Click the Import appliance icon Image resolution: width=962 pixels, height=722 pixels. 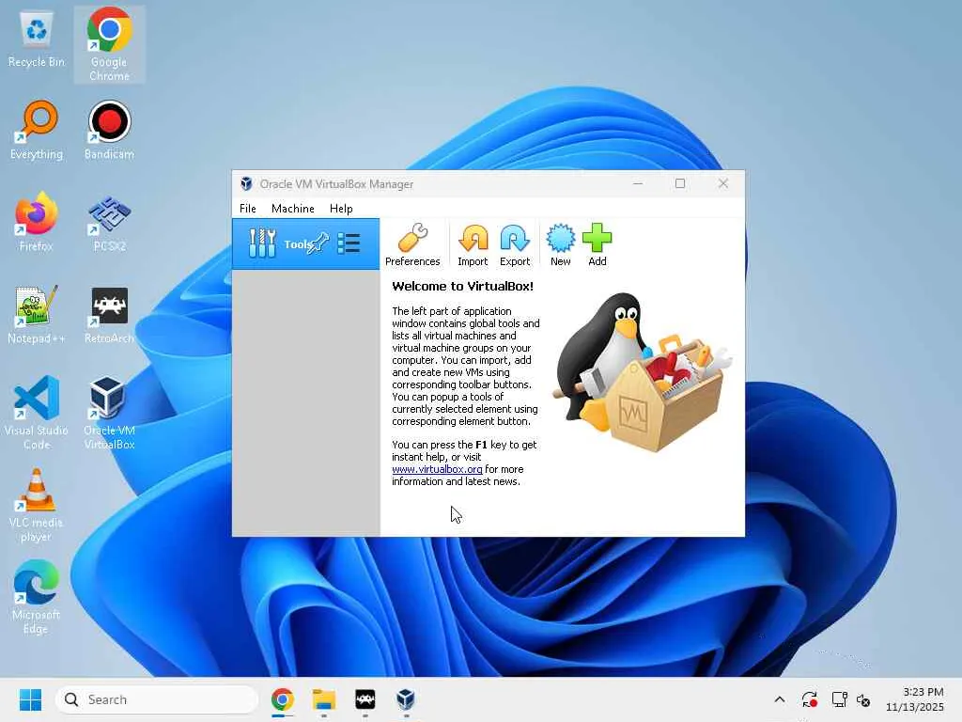point(473,245)
